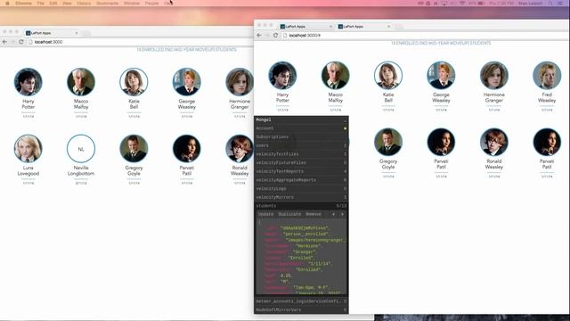Select Ronald Weasley's photo in the right window
Screen dimensions: 570x321
click(494, 142)
